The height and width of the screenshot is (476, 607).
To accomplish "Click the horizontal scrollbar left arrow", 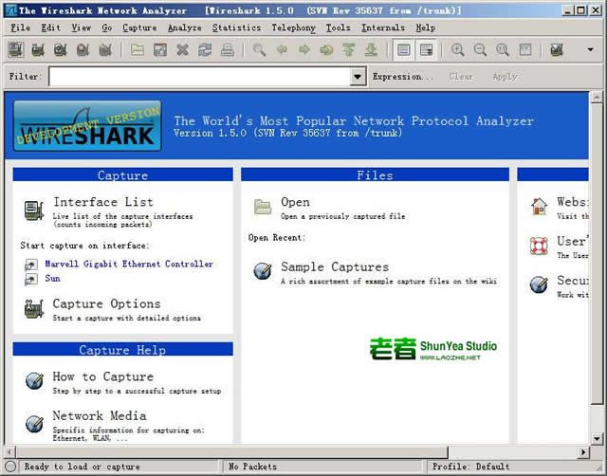I will coord(9,451).
